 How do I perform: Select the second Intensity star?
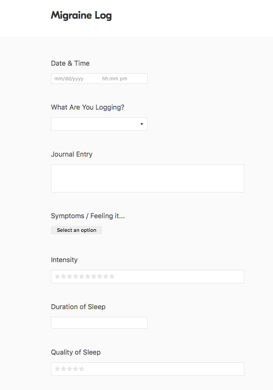[63, 276]
